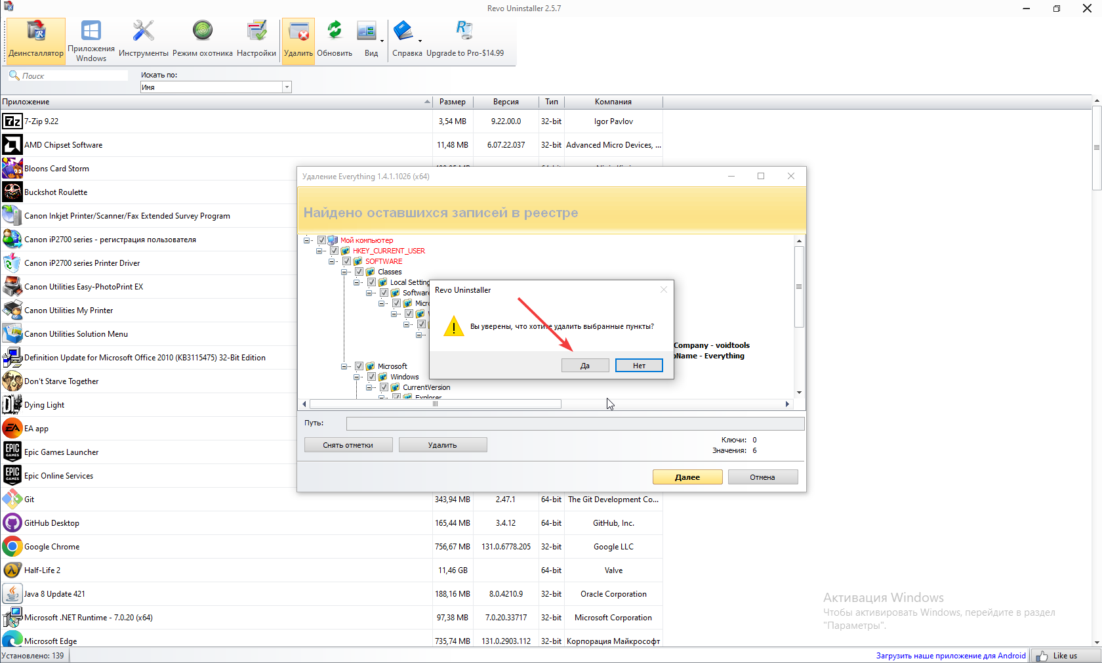Select the Java 8 Update 421 icon
This screenshot has width=1102, height=663.
pos(12,594)
